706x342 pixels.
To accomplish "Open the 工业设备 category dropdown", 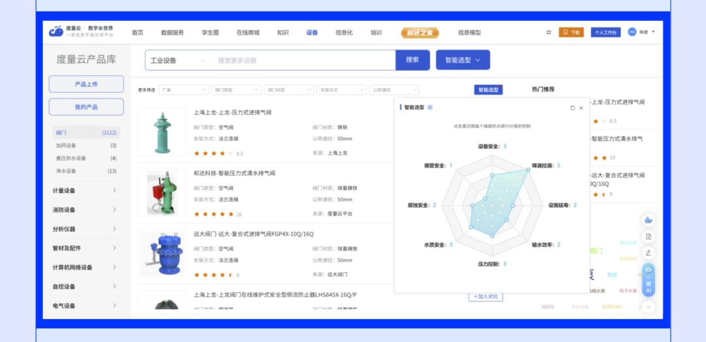I will (x=178, y=60).
